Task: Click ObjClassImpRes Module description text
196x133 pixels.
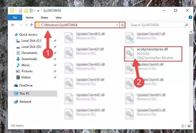Action: [x=155, y=58]
